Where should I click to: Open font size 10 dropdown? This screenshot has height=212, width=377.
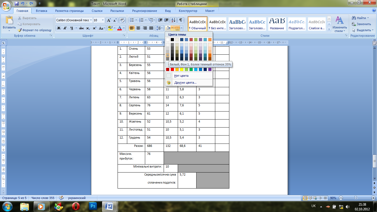pyautogui.click(x=103, y=20)
